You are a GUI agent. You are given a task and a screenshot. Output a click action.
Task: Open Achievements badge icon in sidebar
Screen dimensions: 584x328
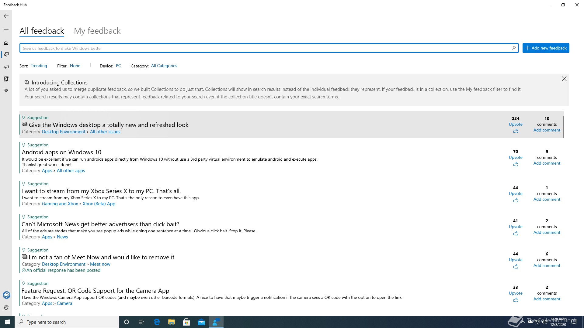6,91
